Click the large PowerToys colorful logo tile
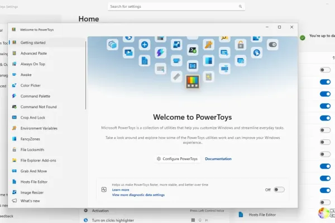The height and width of the screenshot is (223, 335). 192,82
